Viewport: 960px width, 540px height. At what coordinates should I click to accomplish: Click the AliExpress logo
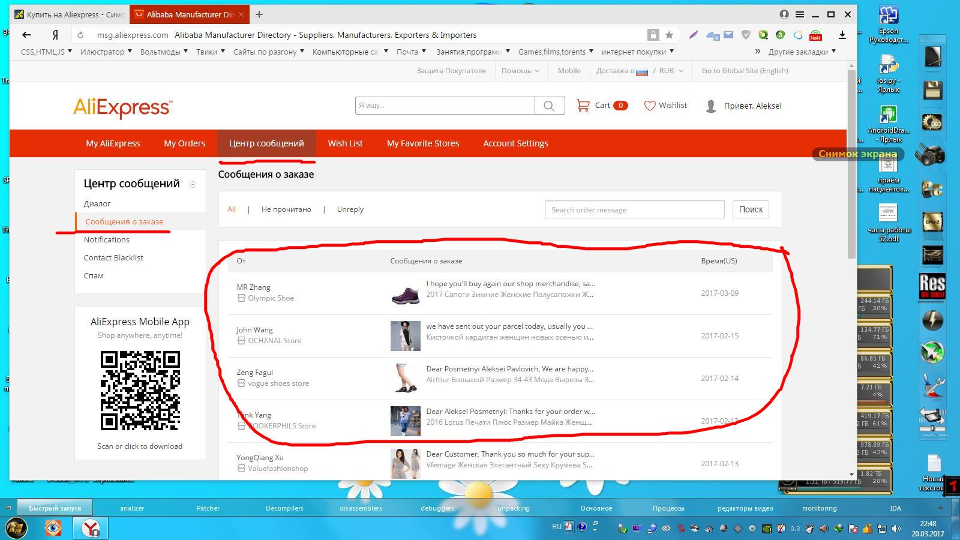tap(123, 107)
